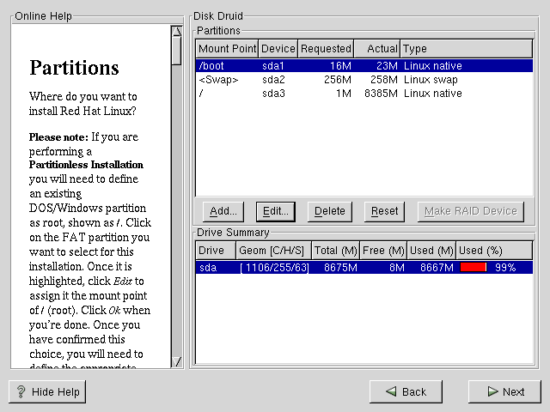Image resolution: width=550 pixels, height=412 pixels.
Task: Click the Mount Point column header
Action: point(227,49)
